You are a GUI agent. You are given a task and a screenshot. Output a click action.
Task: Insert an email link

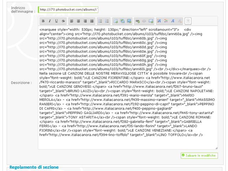coord(151,21)
